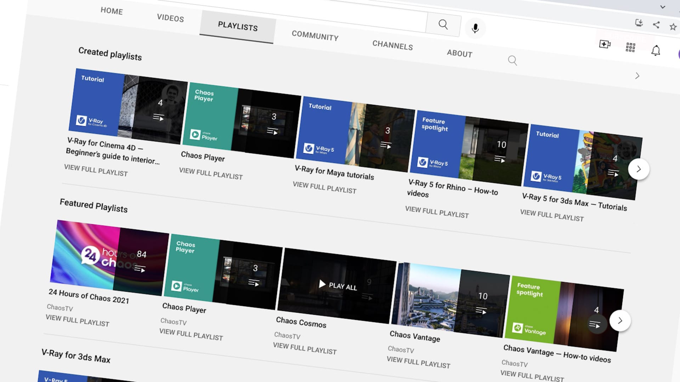680x382 pixels.
Task: Open Chaos Player thumbnail in Featured Playlists
Action: [223, 272]
